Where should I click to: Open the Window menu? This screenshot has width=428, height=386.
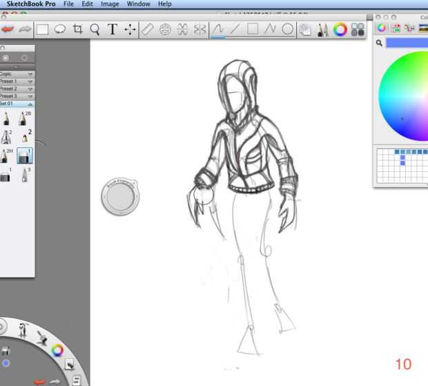pos(138,4)
